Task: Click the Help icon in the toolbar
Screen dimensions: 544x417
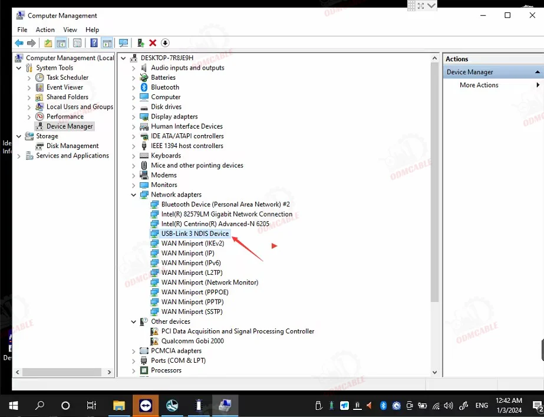Action: (x=93, y=43)
